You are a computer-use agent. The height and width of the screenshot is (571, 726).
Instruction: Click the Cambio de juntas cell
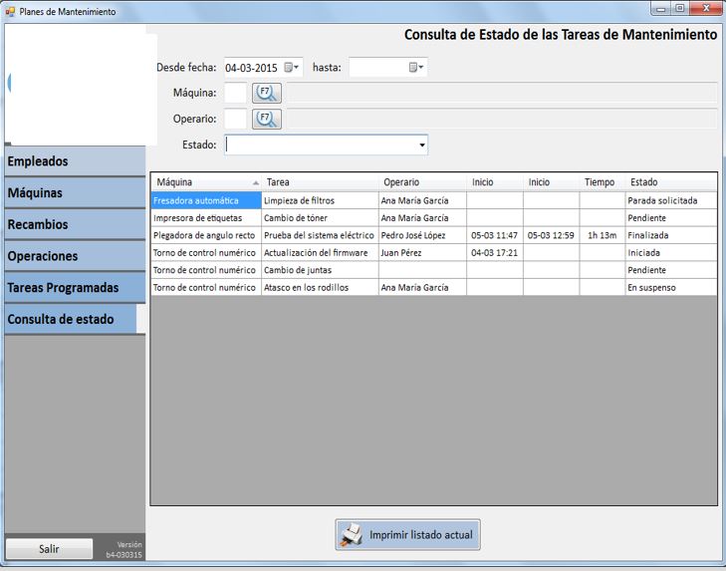click(320, 270)
